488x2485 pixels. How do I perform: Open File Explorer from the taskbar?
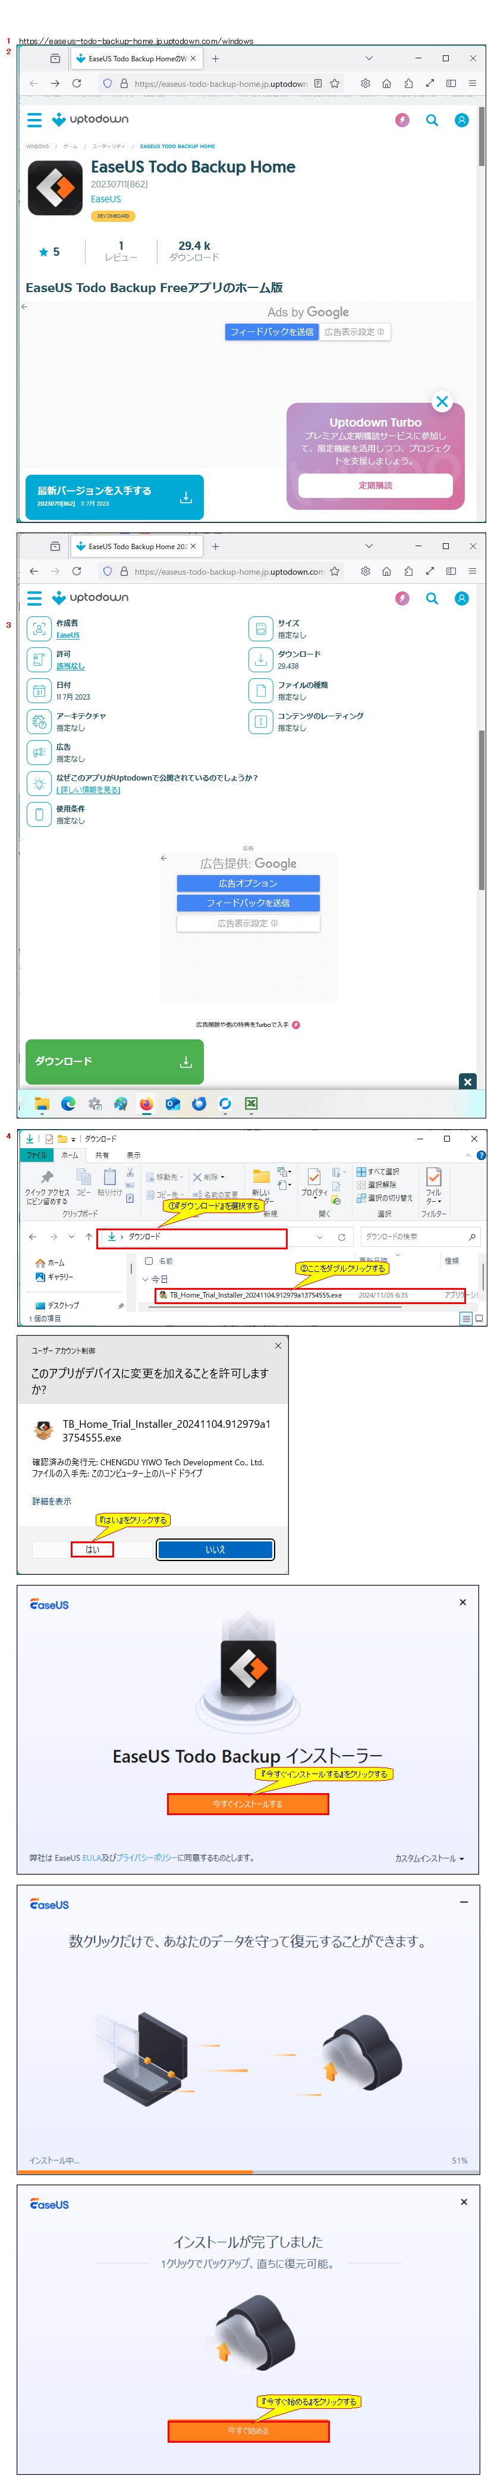42,1104
